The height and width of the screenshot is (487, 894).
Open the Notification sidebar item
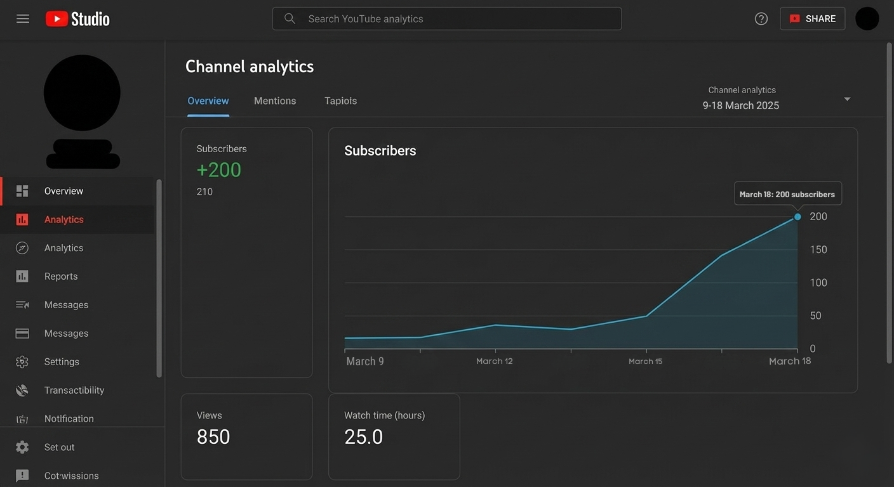pyautogui.click(x=69, y=419)
